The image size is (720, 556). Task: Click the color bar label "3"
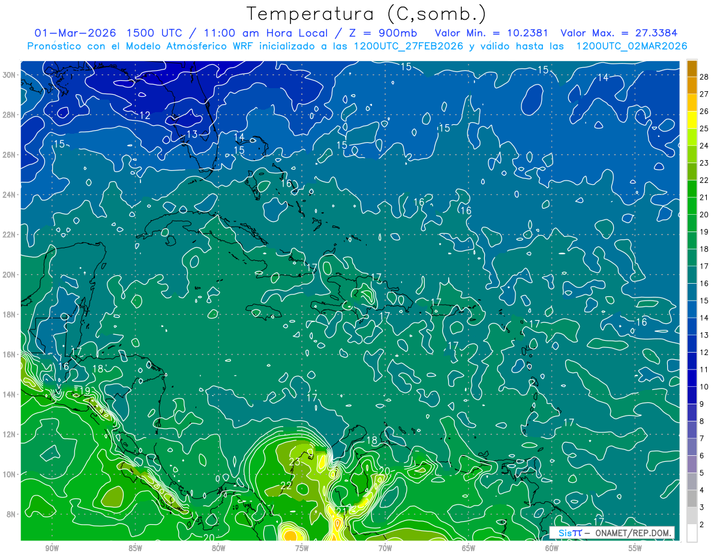702,507
